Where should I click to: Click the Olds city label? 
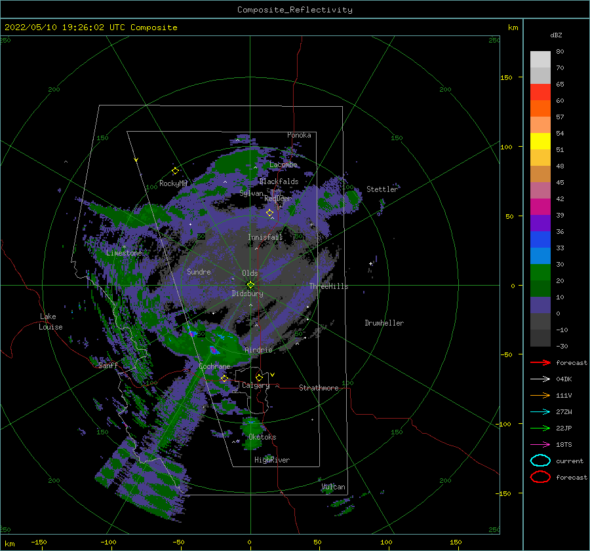250,273
